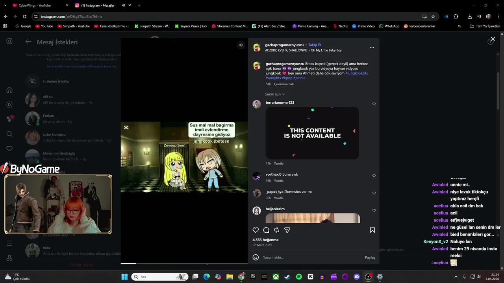Like the post with heart icon
Viewport: 504px width, 283px height.
[256, 230]
